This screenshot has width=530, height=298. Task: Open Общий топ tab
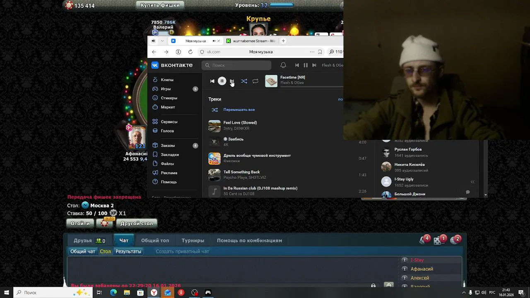tap(155, 240)
